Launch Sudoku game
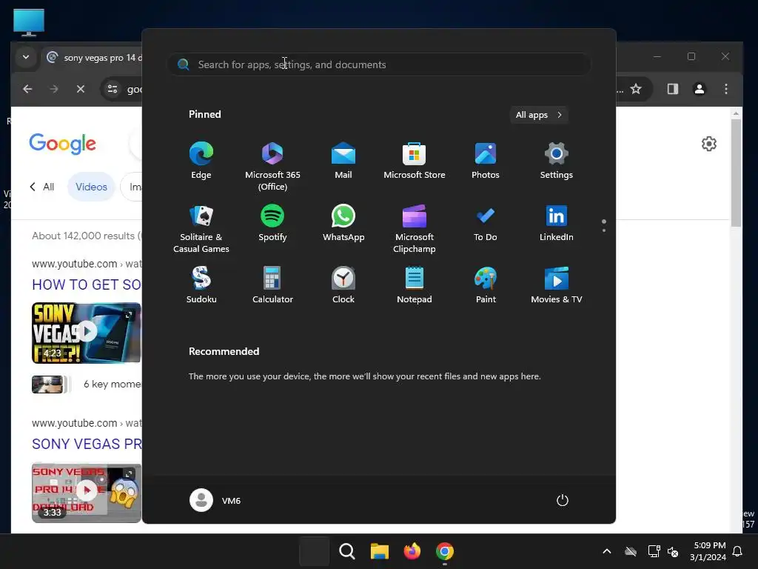The image size is (758, 569). 201,285
